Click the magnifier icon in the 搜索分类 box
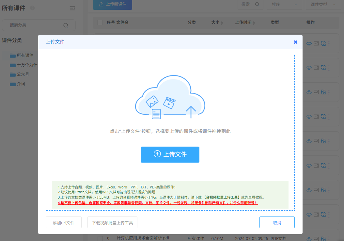 point(66,25)
